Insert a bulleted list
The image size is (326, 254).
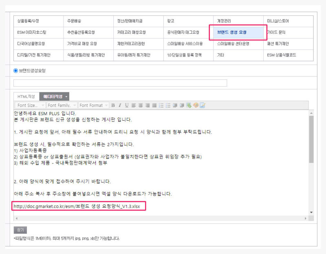click(x=168, y=105)
